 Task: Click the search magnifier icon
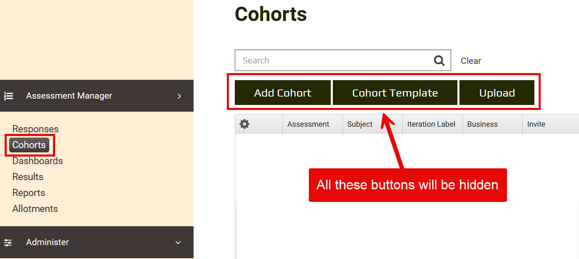(x=439, y=60)
